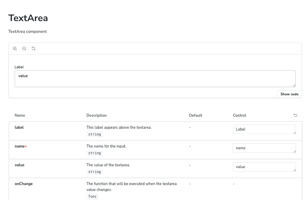
Task: Reset the canvas zoom
Action: 34,48
